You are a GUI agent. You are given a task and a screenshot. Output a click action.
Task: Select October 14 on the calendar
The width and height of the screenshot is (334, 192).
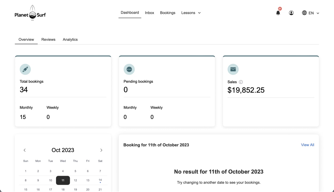[x=100, y=180]
